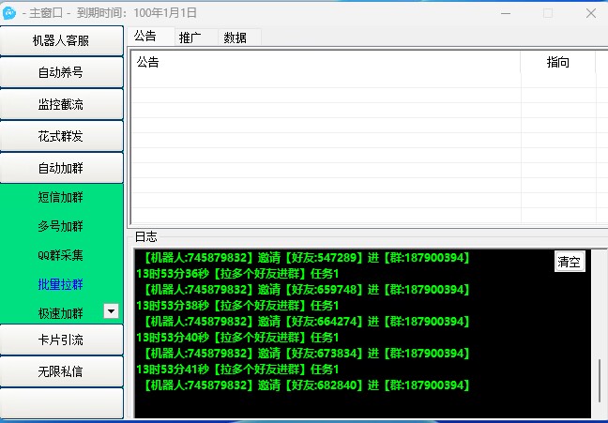Click the 指向 column header
This screenshot has width=608, height=423.
(x=557, y=63)
